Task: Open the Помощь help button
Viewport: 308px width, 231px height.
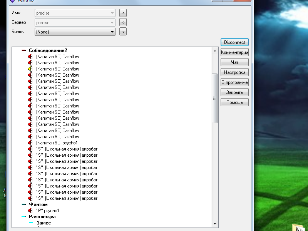Action: click(x=234, y=102)
